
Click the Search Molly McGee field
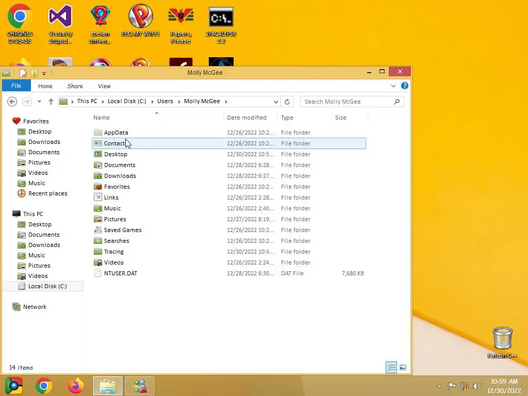point(352,102)
